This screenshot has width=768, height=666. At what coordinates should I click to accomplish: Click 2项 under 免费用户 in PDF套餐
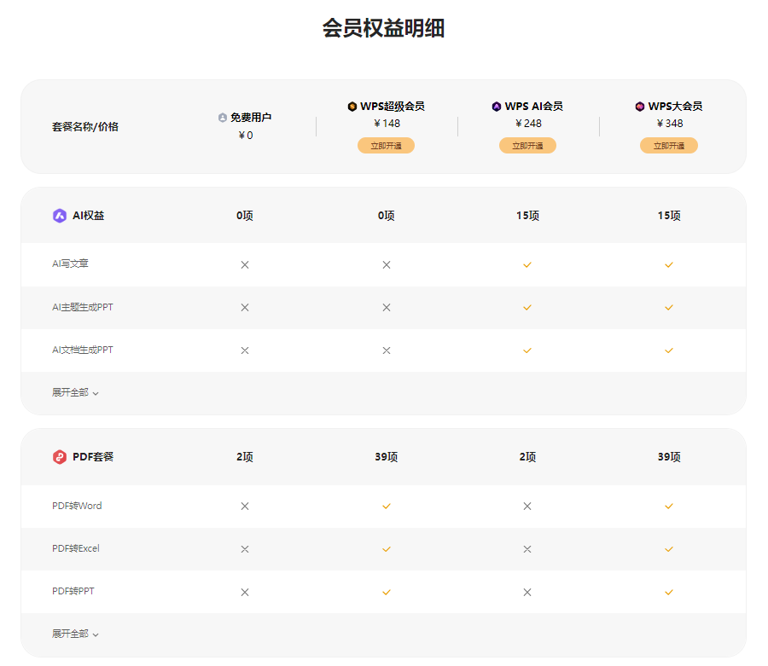[x=245, y=456]
